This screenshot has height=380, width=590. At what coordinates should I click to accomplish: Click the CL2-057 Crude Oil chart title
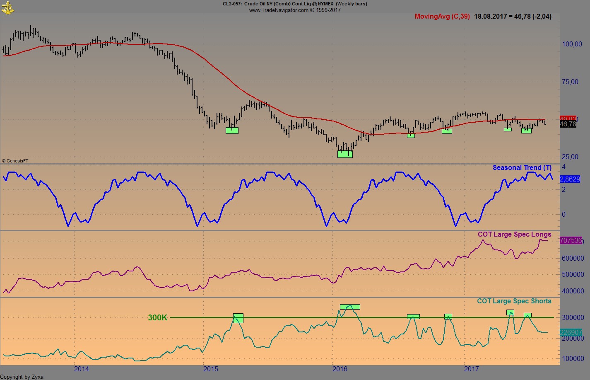point(294,3)
